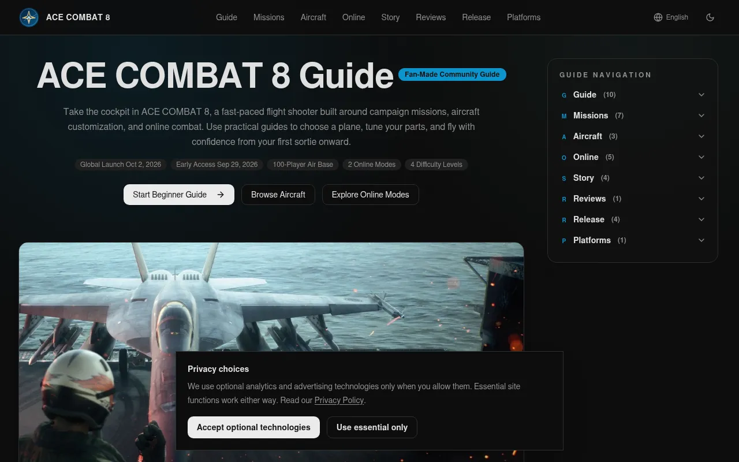Viewport: 739px width, 462px height.
Task: Expand the Online section chevron in sidebar
Action: (x=701, y=157)
